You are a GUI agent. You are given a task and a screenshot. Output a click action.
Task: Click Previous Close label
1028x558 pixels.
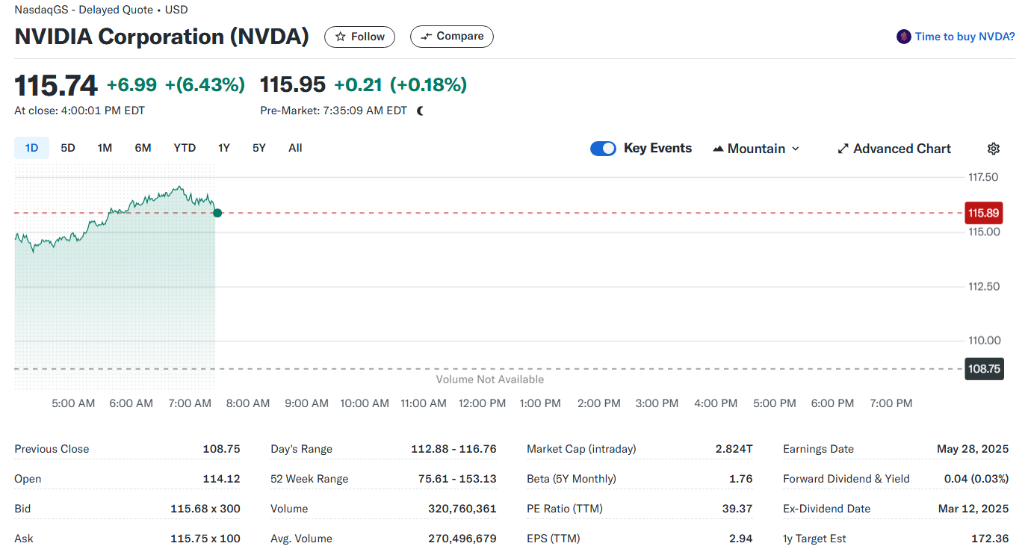tap(52, 449)
